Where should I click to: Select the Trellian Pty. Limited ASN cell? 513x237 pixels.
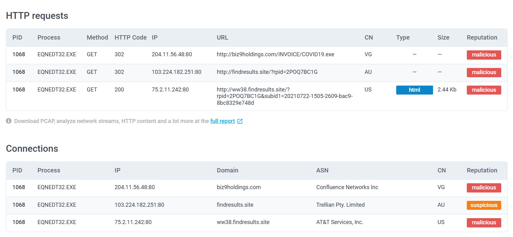[340, 205]
